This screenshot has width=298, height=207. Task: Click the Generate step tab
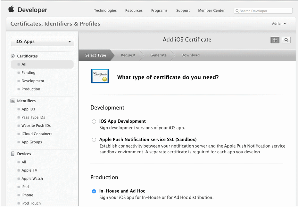(x=158, y=55)
